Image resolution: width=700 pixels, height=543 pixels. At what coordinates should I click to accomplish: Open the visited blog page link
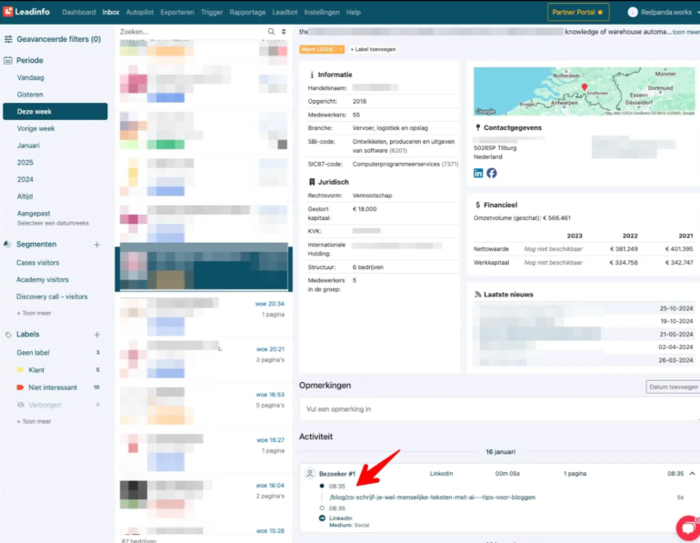point(432,498)
